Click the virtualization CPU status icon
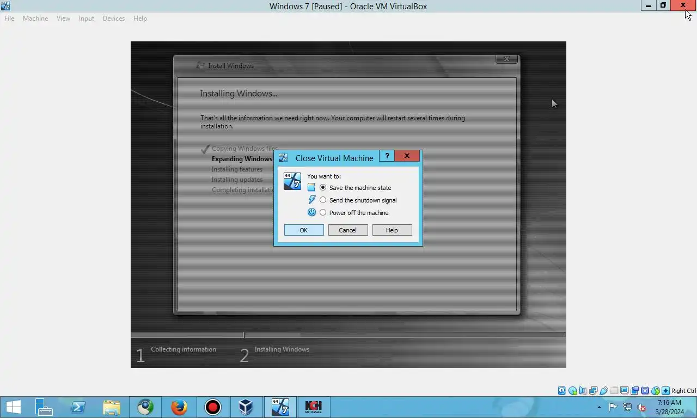Image resolution: width=697 pixels, height=418 pixels. 645,391
